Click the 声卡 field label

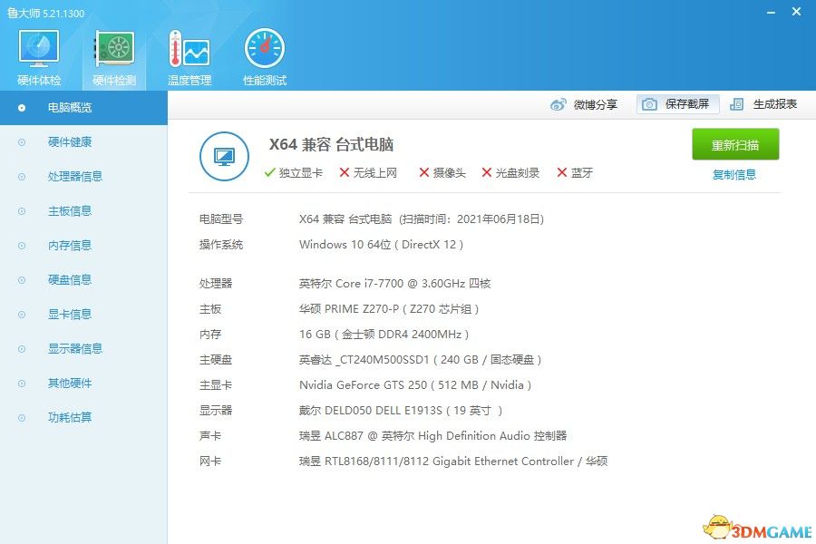pyautogui.click(x=210, y=436)
